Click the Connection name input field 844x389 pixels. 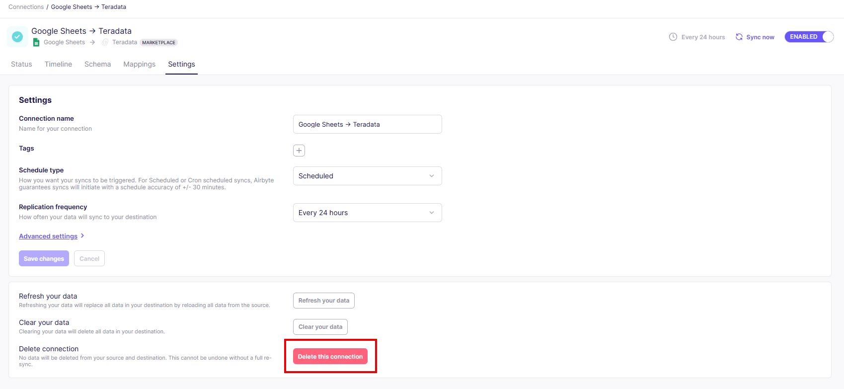click(368, 124)
